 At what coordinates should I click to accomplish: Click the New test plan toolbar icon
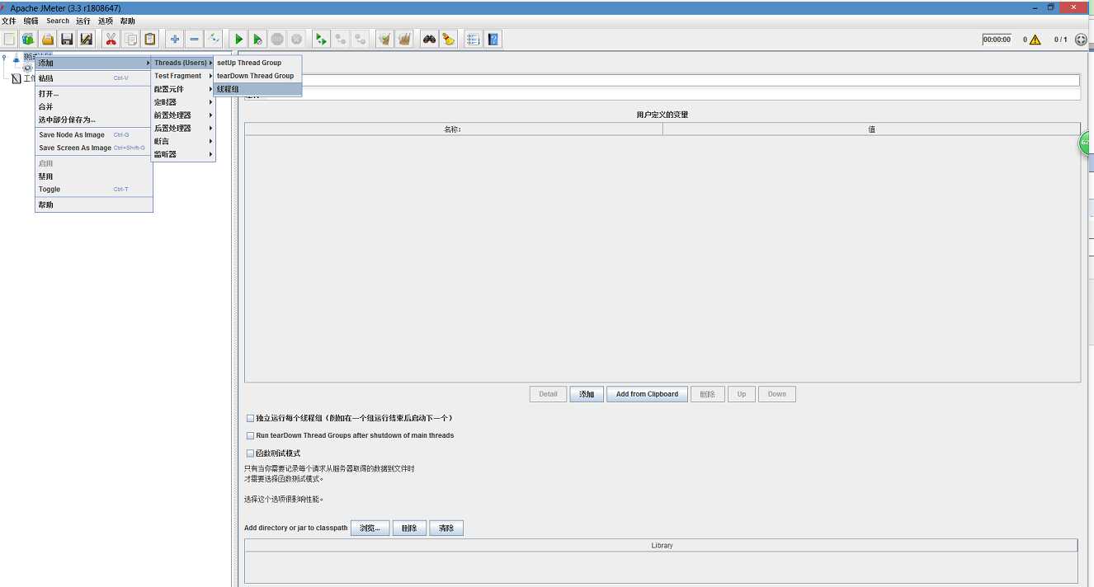tap(9, 39)
